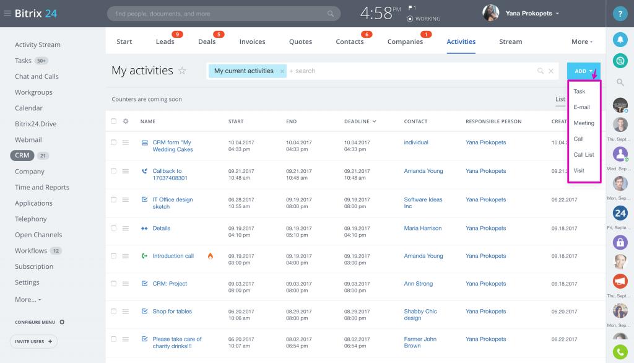Choose Meeting from the ADD menu
This screenshot has width=634, height=363.
[584, 123]
